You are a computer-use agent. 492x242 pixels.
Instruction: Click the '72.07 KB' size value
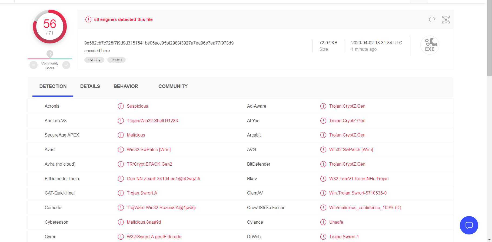click(328, 43)
